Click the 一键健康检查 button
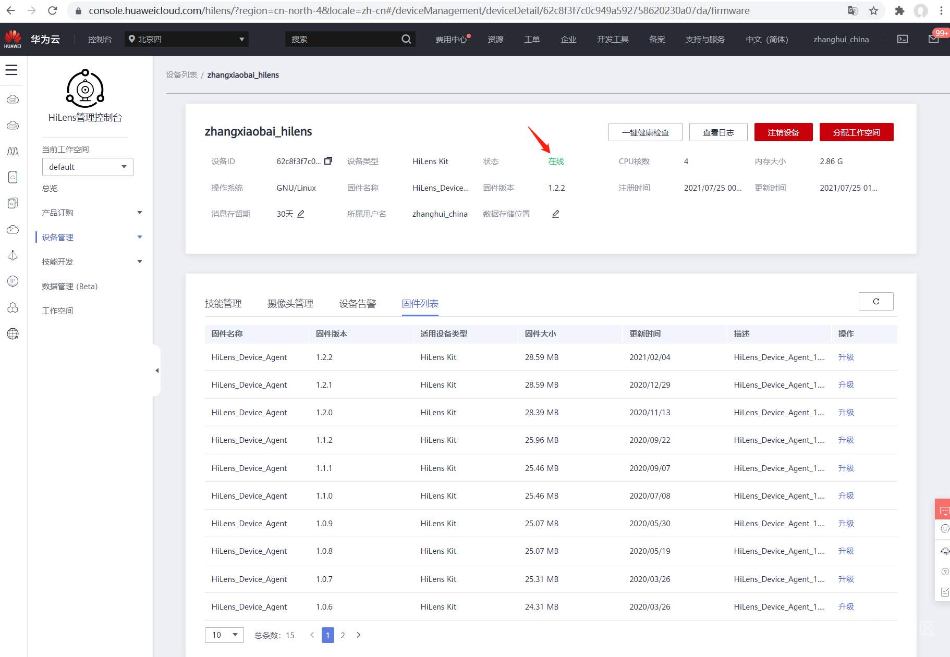 coord(645,132)
